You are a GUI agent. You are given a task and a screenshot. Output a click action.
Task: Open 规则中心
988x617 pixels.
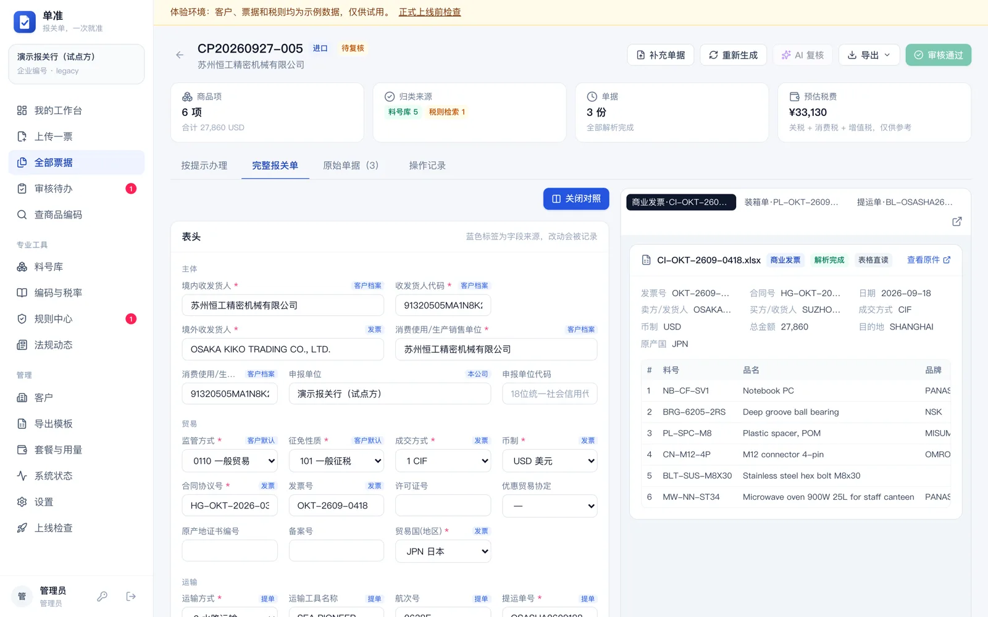pos(77,319)
